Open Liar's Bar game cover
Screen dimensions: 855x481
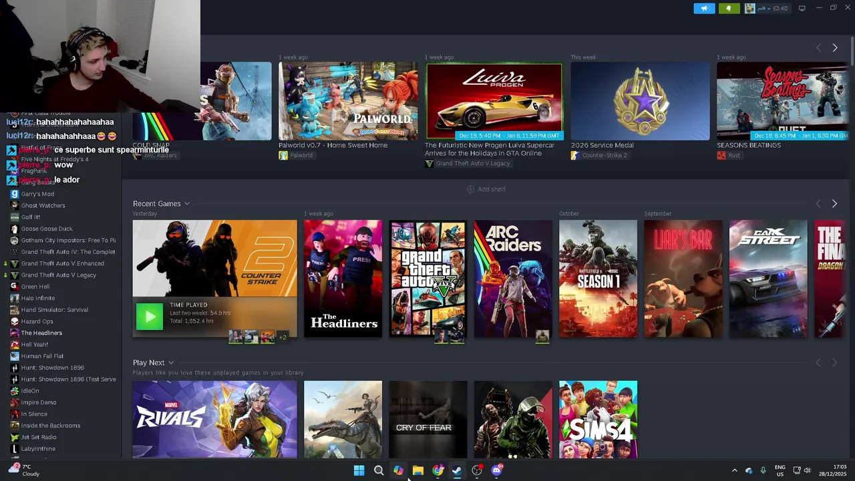(x=683, y=279)
